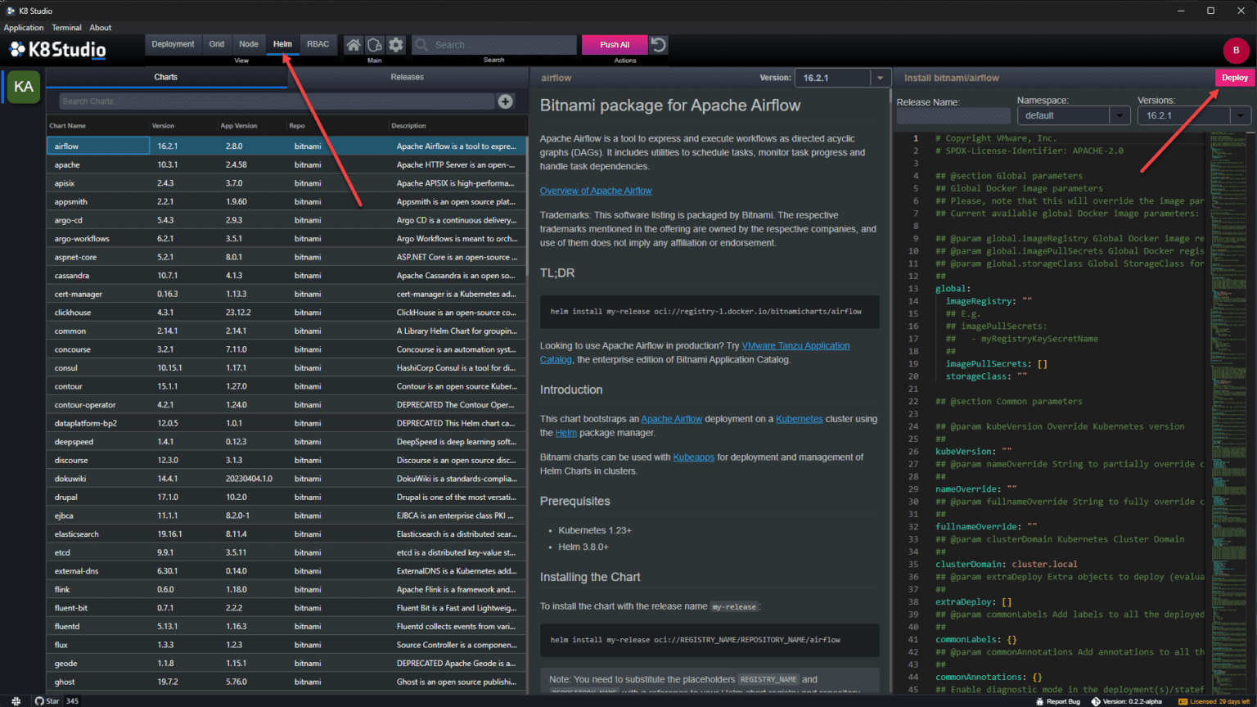Open cluster settings via the gear icon

coord(396,45)
